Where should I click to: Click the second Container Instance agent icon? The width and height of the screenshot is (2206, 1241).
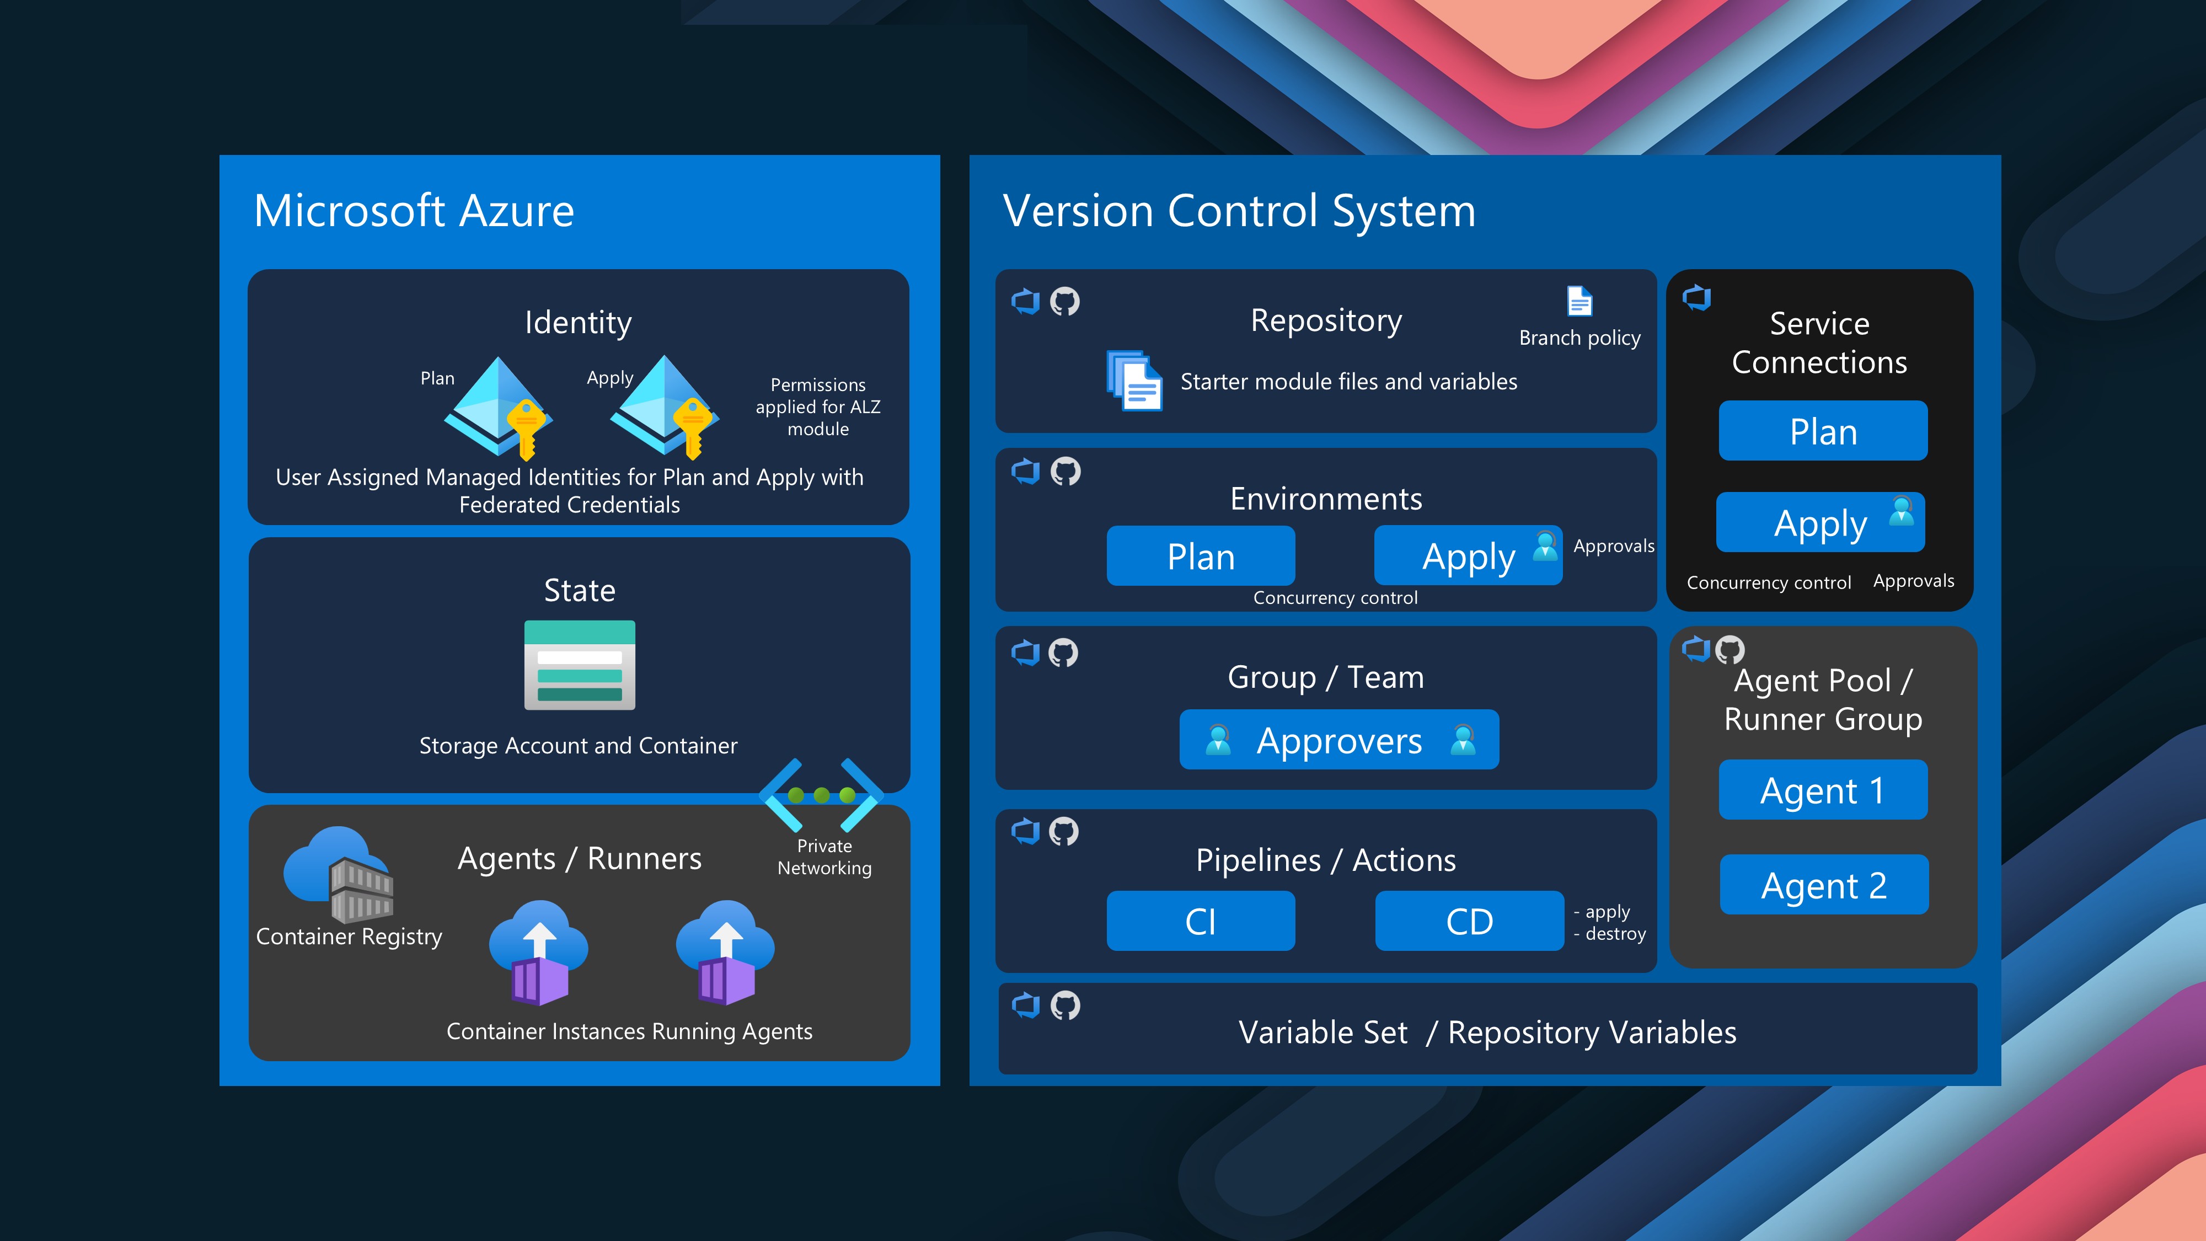coord(725,953)
